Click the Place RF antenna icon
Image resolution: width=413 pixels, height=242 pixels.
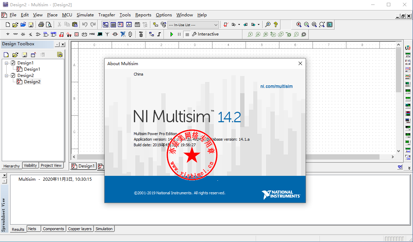click(x=107, y=34)
